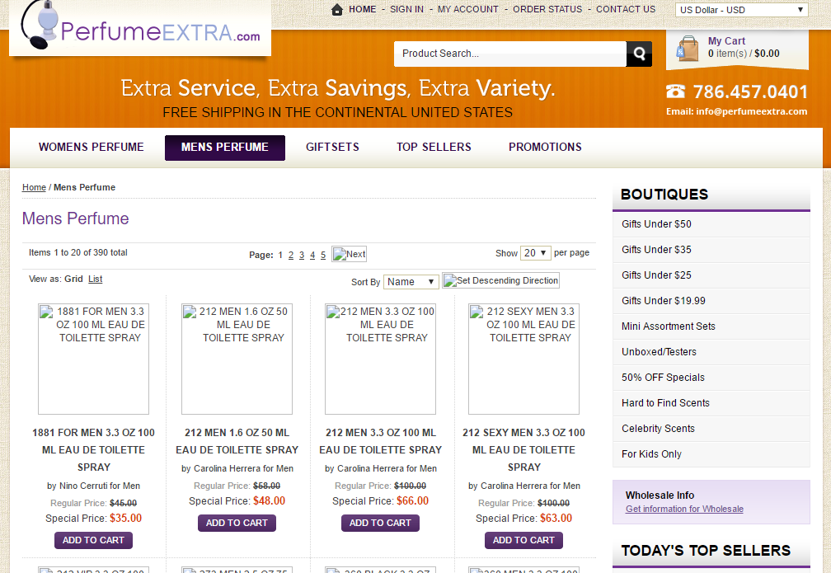Open Unboxed/Testers boutique
The image size is (831, 573).
point(711,352)
